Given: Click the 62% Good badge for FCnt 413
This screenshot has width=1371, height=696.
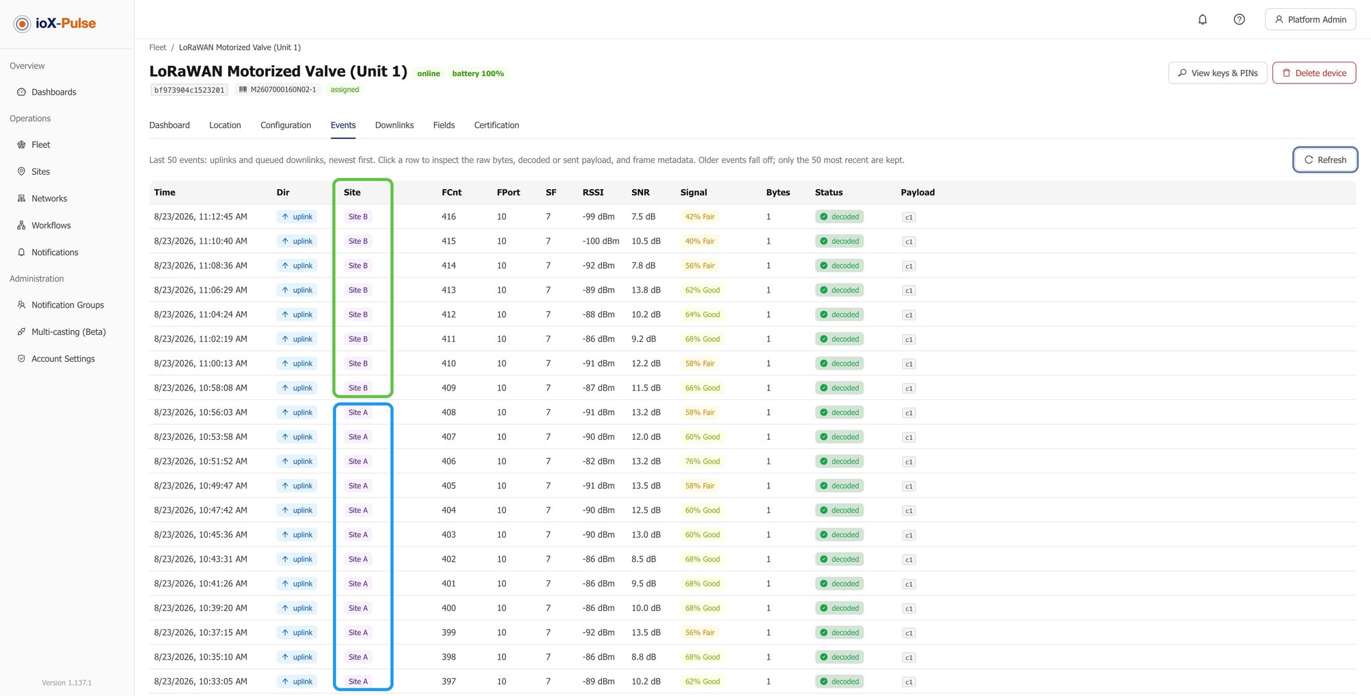Looking at the screenshot, I should tap(703, 290).
